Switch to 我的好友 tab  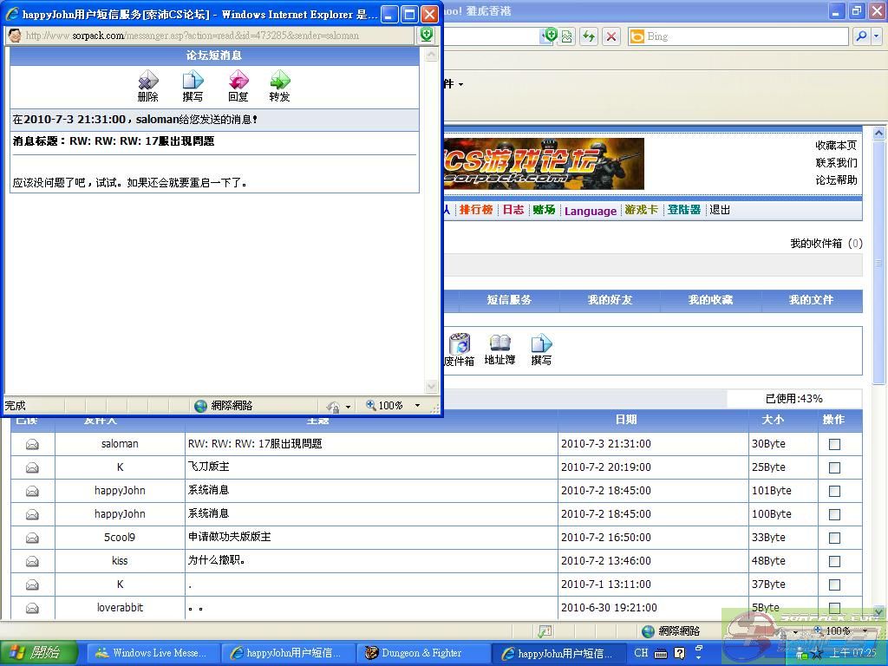(610, 300)
